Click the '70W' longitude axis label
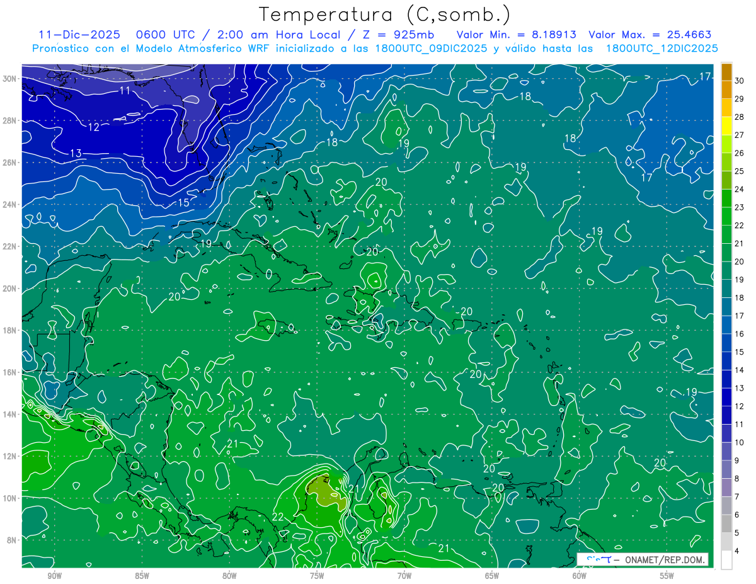 tap(404, 576)
